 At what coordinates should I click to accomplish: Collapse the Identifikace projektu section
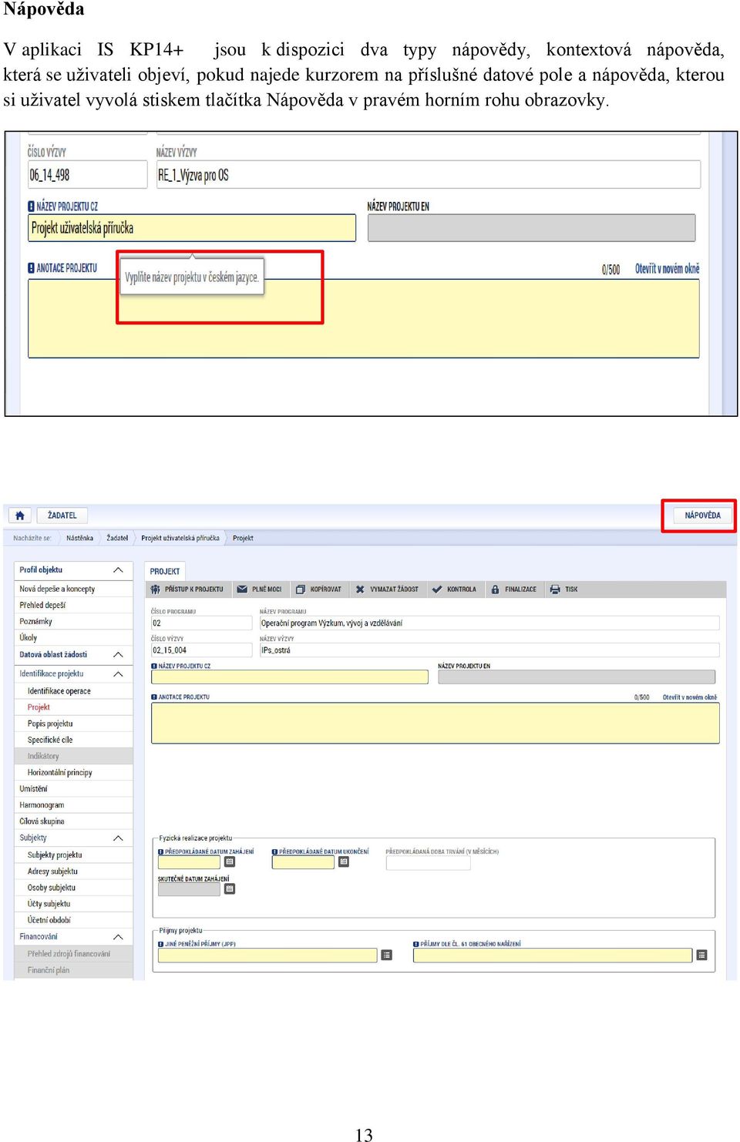(118, 674)
